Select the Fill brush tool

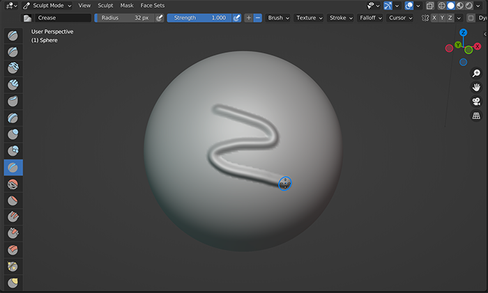point(13,217)
